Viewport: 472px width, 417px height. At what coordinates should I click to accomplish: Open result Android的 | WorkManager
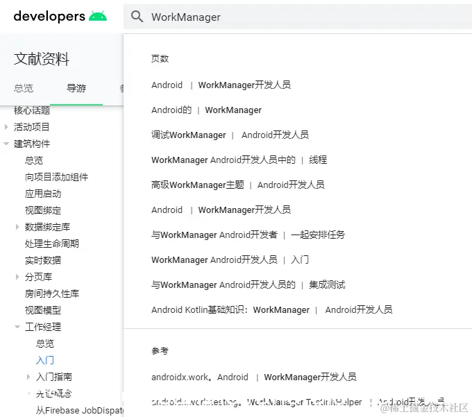point(207,110)
